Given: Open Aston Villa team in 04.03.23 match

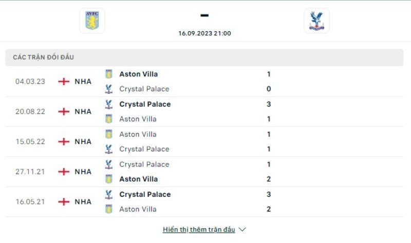Looking at the screenshot, I should point(138,74).
